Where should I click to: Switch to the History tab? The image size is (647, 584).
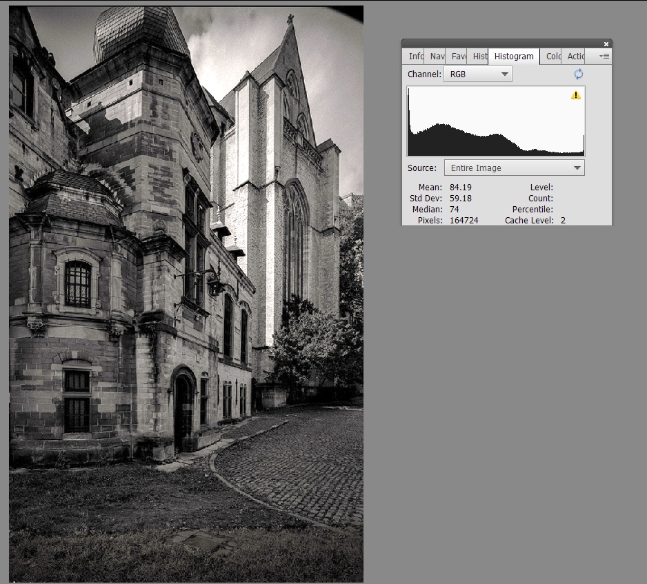point(479,57)
